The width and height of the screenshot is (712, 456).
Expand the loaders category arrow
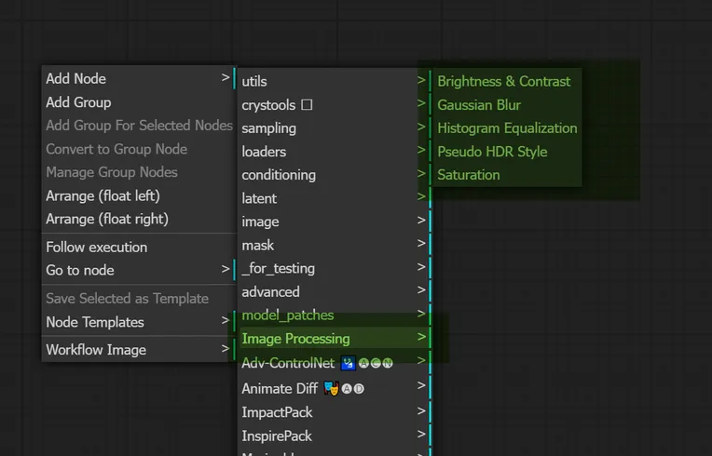421,152
